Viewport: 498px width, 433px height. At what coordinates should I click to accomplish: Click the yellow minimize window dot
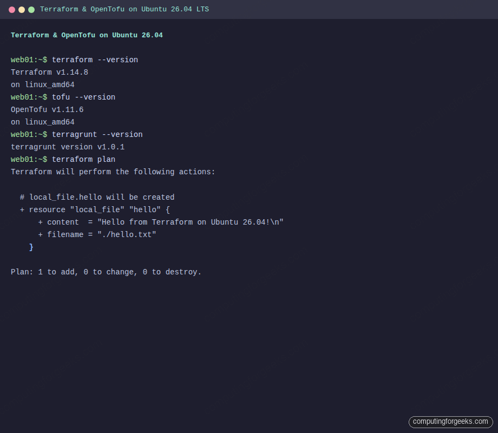pos(21,9)
